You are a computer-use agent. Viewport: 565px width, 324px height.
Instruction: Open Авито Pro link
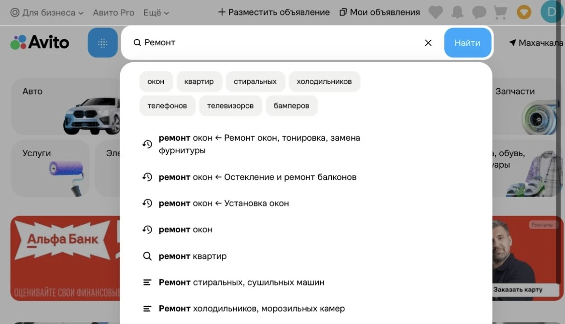point(113,13)
